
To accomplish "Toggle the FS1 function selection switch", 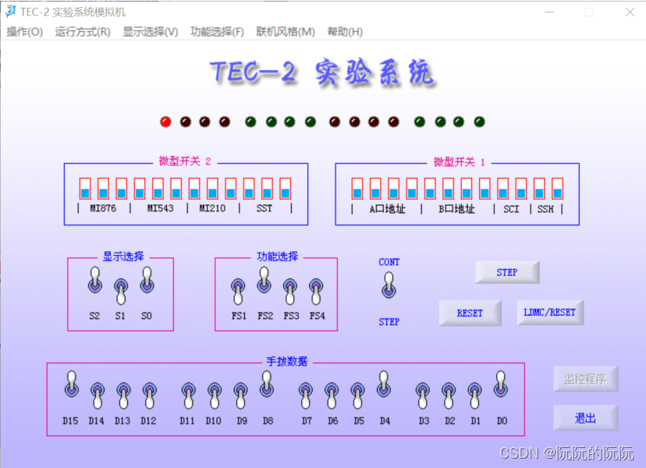I will pyautogui.click(x=236, y=292).
